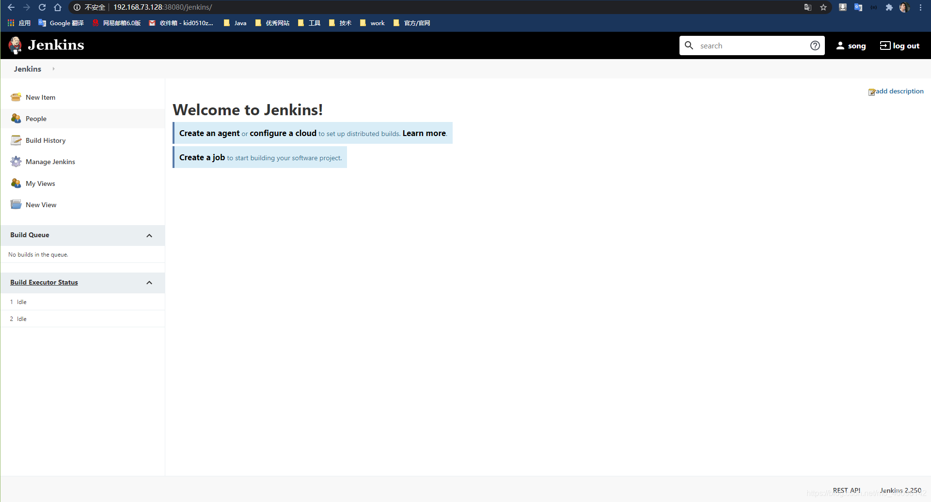Viewport: 931px width, 502px height.
Task: Click the Jenkins 2.250 version link
Action: coord(900,490)
